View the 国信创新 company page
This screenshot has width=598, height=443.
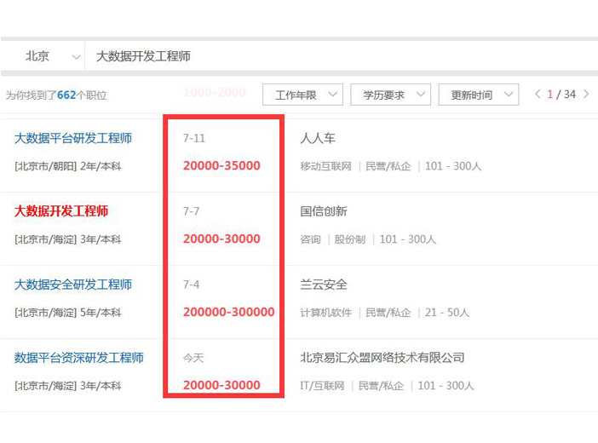click(324, 211)
